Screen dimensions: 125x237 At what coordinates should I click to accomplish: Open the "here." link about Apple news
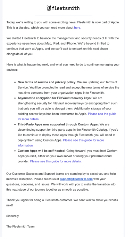coord(77,28)
